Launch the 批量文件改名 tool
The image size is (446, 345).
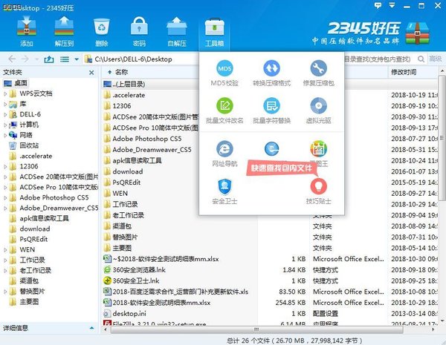point(224,111)
